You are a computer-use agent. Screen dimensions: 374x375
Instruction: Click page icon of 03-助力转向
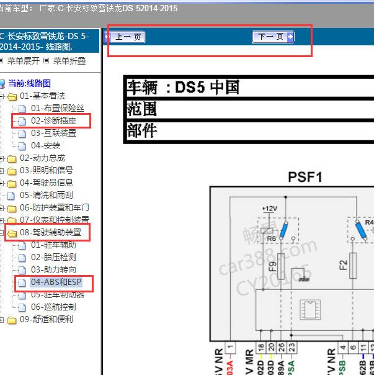[x=22, y=270]
